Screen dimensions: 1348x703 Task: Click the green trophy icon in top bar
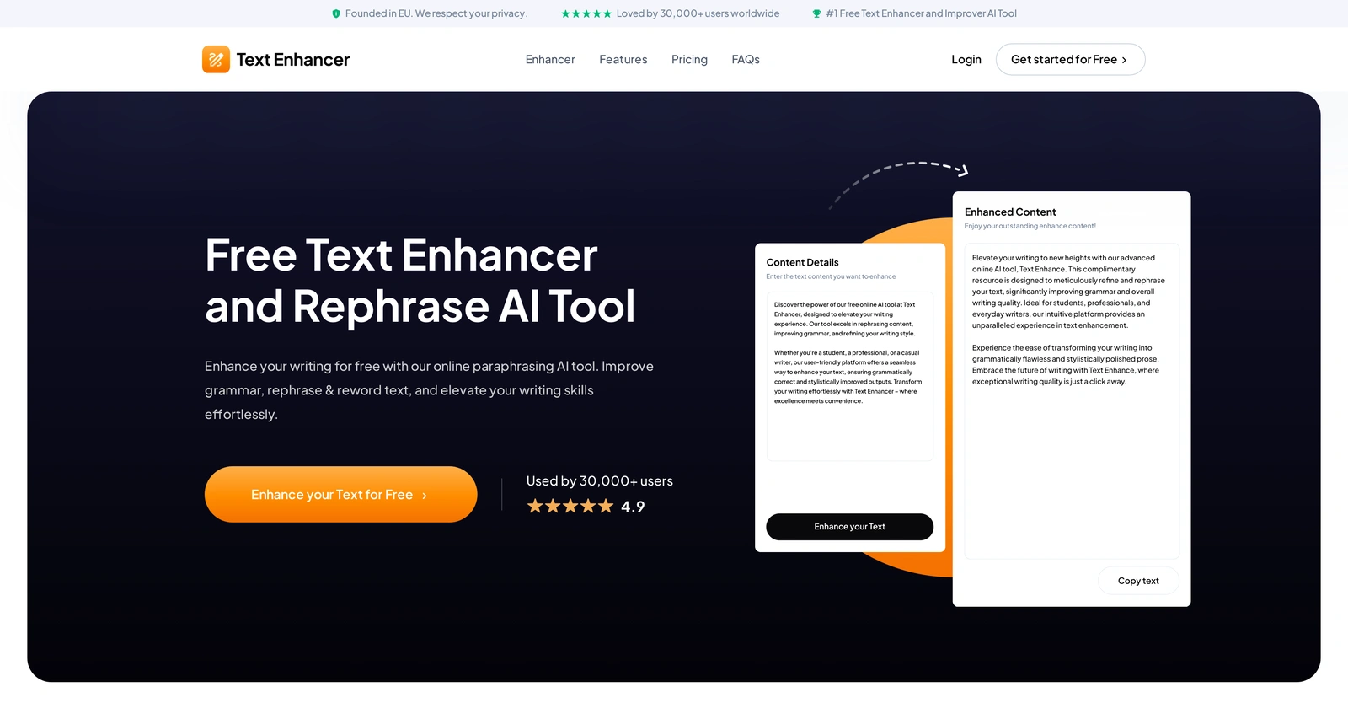tap(816, 13)
